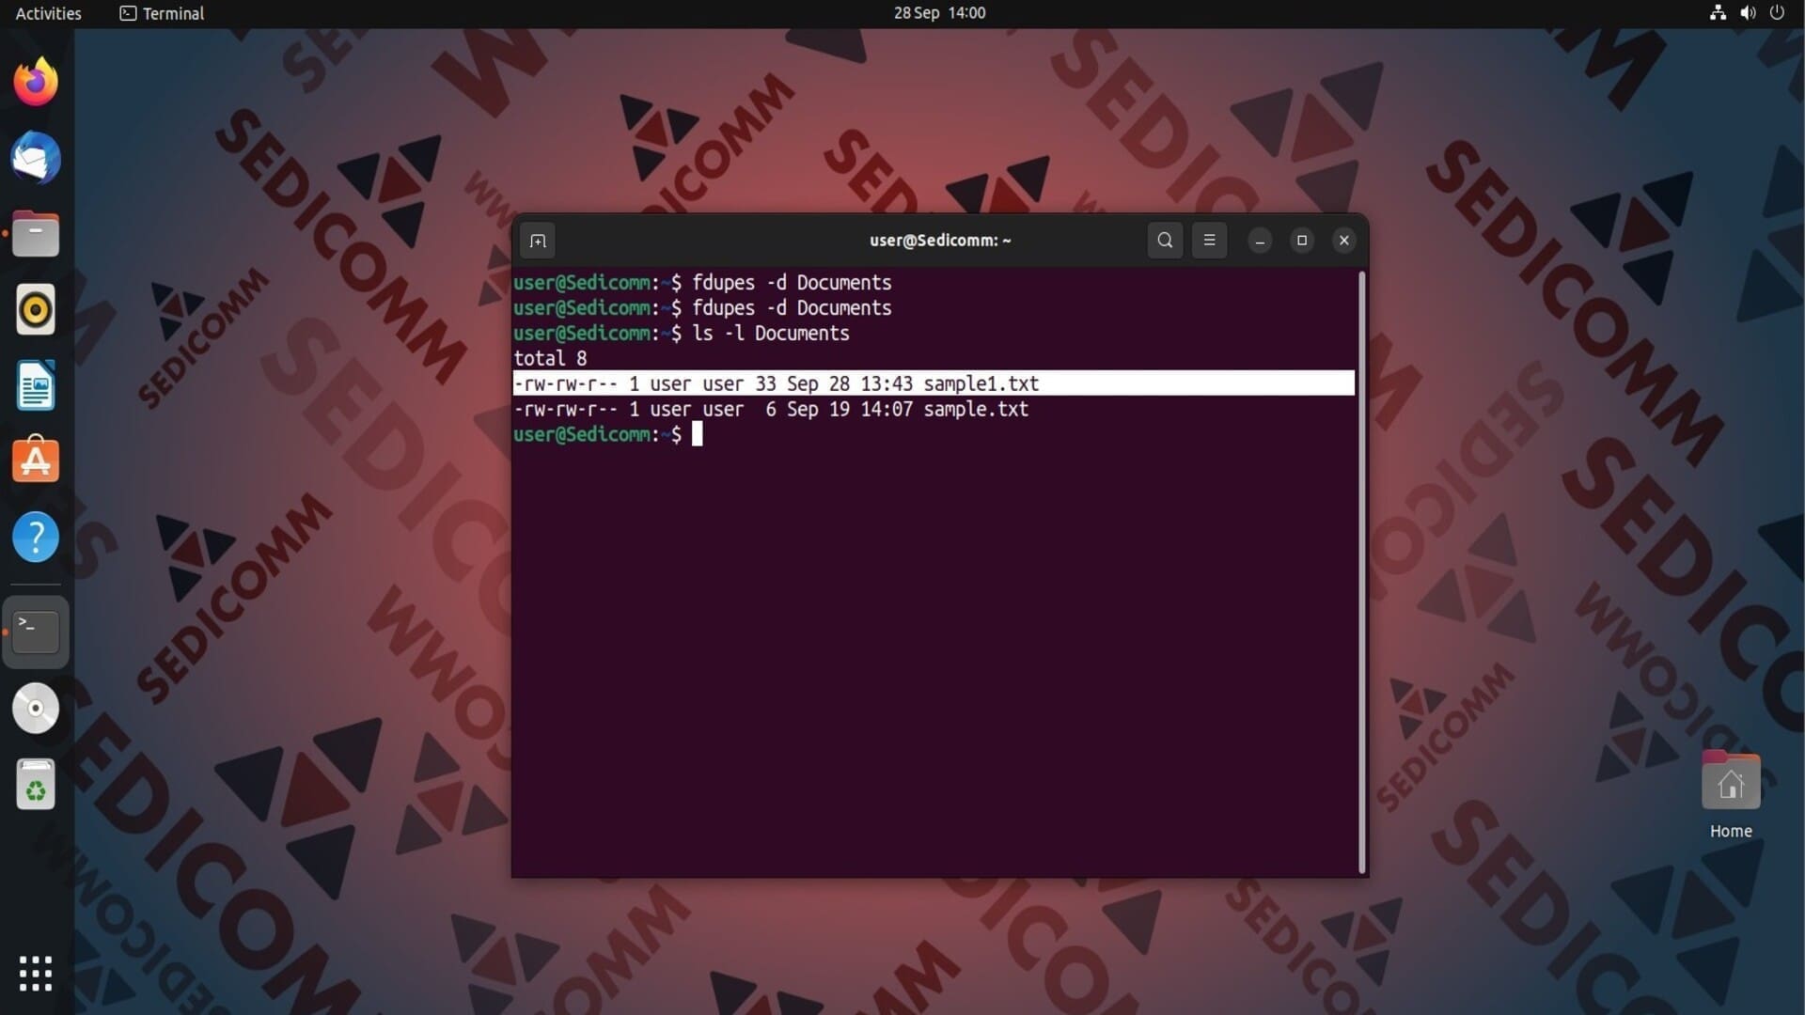Open the Trash from the dock
Viewport: 1805px width, 1015px height.
[x=36, y=784]
